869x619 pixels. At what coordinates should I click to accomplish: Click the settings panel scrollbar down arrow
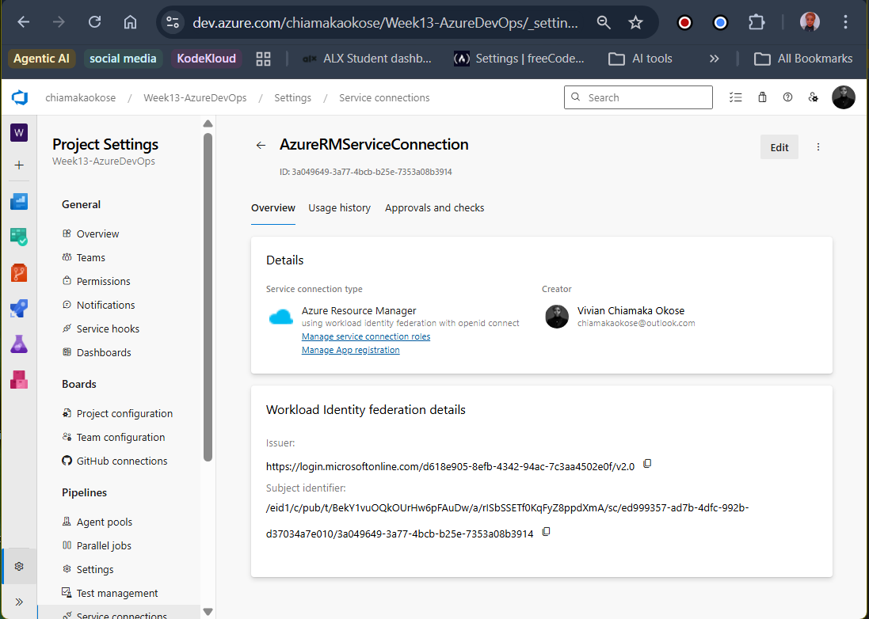pyautogui.click(x=208, y=612)
